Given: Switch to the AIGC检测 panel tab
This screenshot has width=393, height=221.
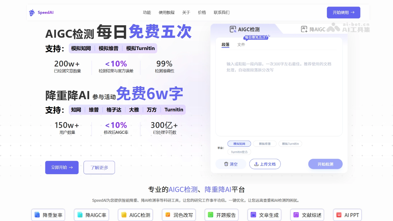Looking at the screenshot, I should coord(245,29).
